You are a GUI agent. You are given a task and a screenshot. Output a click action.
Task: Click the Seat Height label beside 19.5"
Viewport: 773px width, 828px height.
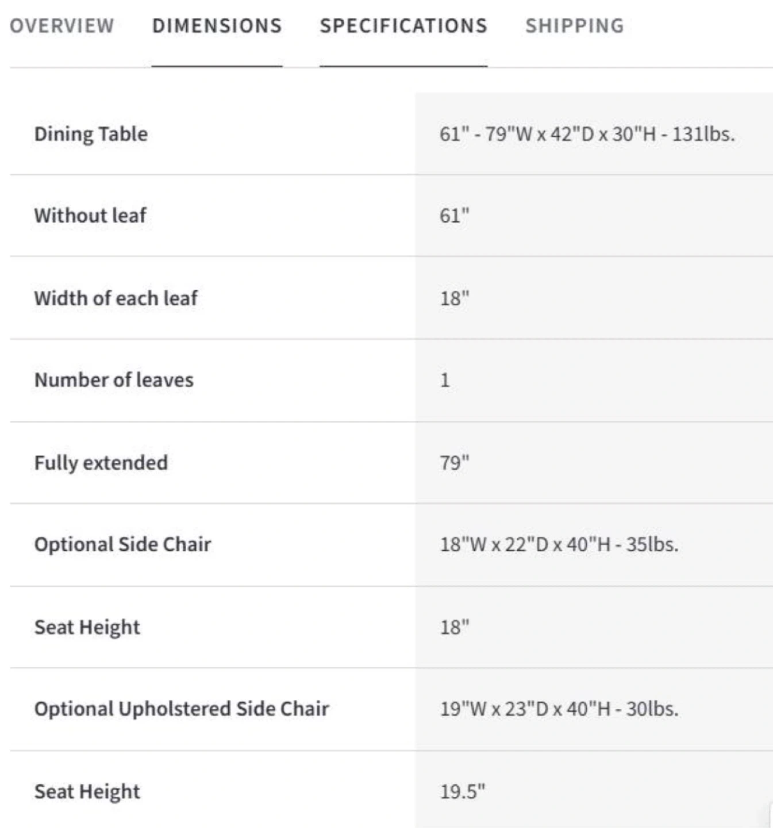[x=87, y=792]
